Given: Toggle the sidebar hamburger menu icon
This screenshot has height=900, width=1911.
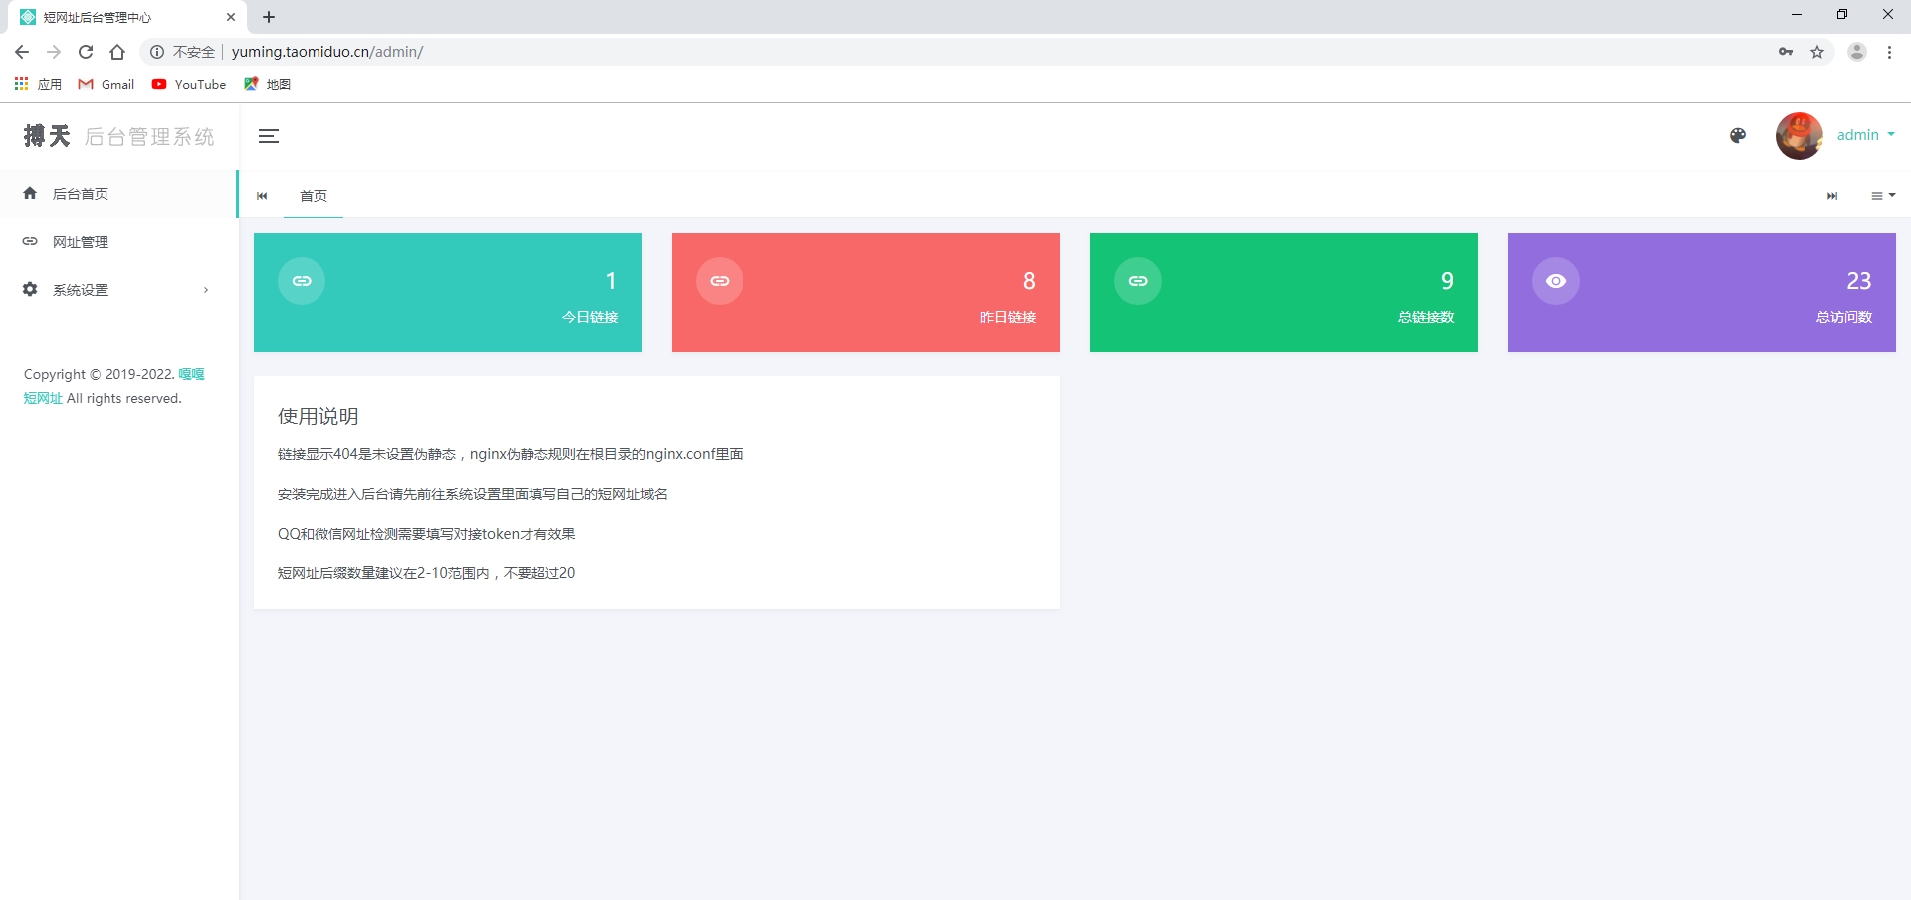Looking at the screenshot, I should (x=269, y=136).
